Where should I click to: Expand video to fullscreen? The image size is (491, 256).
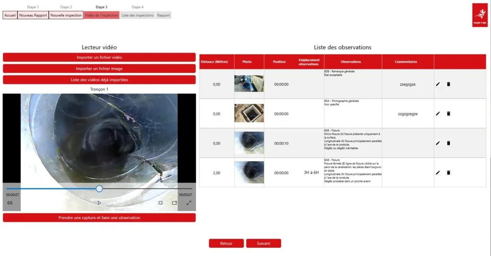[x=188, y=203]
